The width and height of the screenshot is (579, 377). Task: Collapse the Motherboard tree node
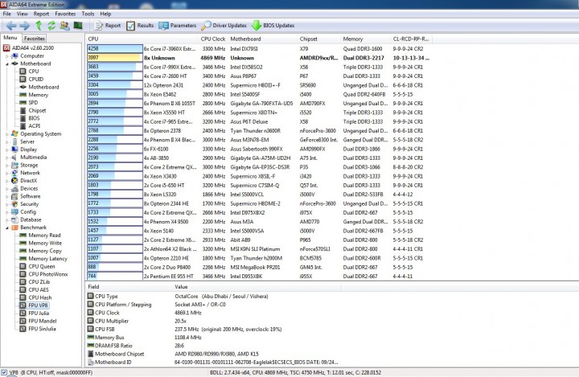tap(6, 64)
